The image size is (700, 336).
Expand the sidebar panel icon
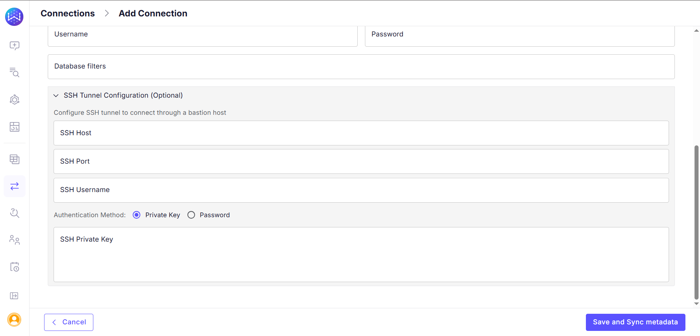(x=14, y=296)
